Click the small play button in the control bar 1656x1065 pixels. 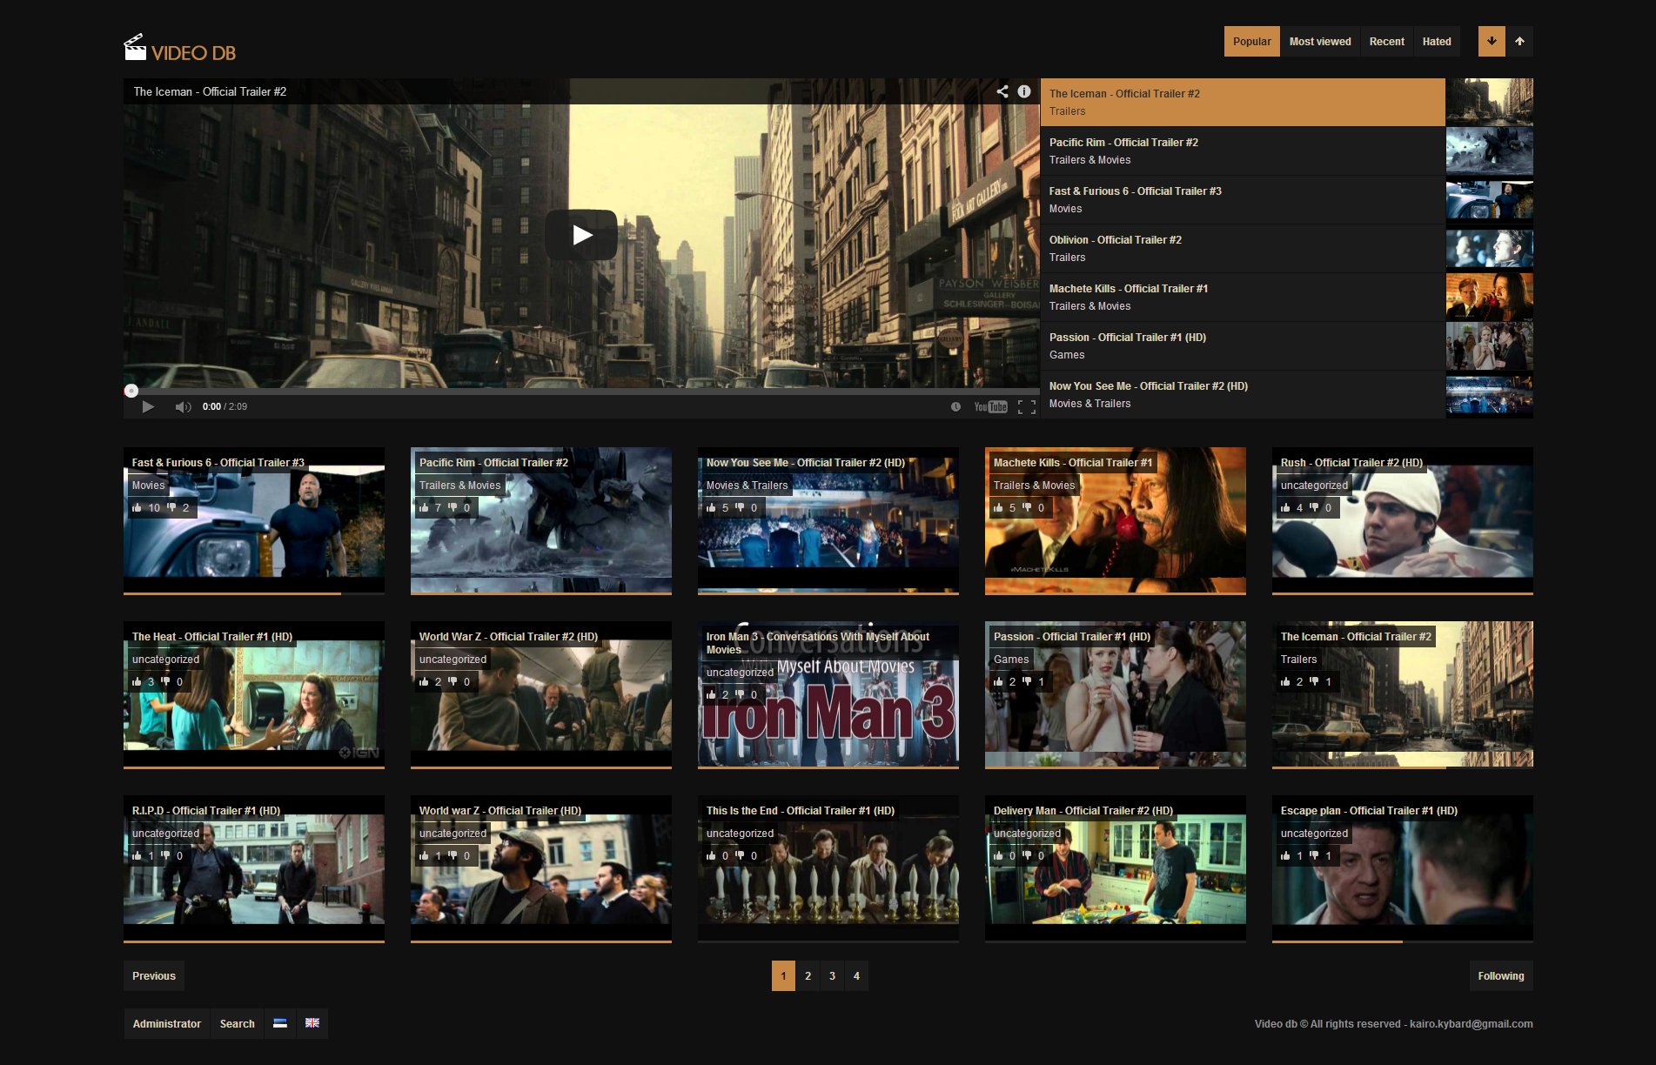[148, 406]
